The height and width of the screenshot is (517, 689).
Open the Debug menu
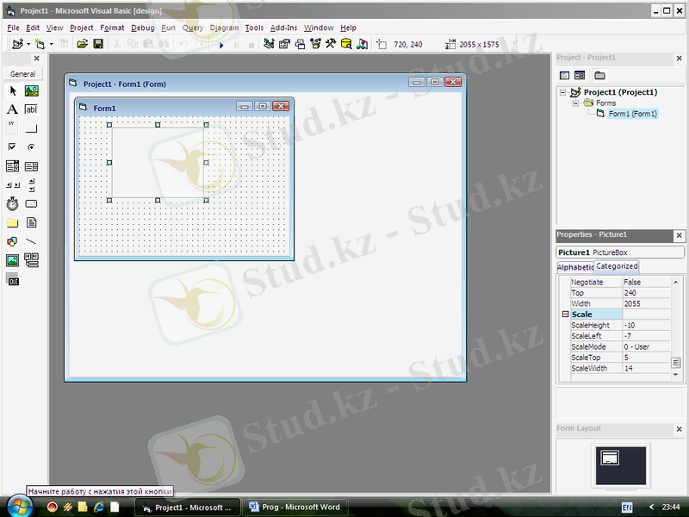click(x=143, y=28)
